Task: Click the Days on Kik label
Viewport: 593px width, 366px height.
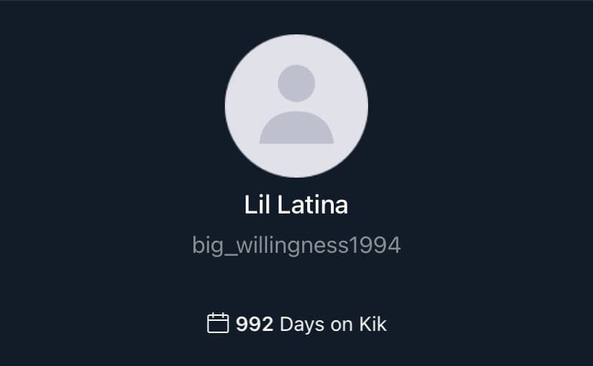Action: pos(333,324)
